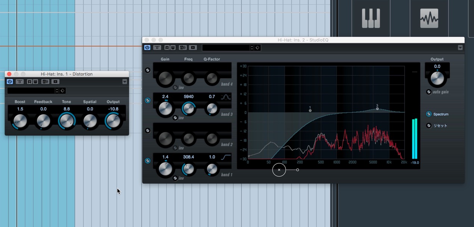Disable the Spectrum display
474x227 pixels.
click(x=429, y=114)
